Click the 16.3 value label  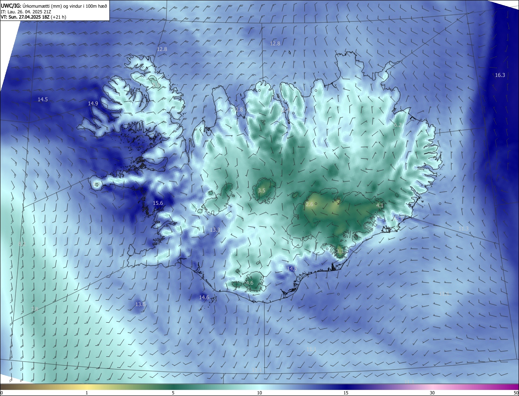500,75
